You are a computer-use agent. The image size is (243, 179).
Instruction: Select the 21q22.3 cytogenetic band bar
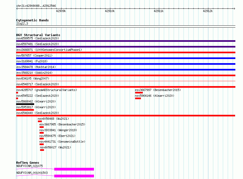click(126, 27)
